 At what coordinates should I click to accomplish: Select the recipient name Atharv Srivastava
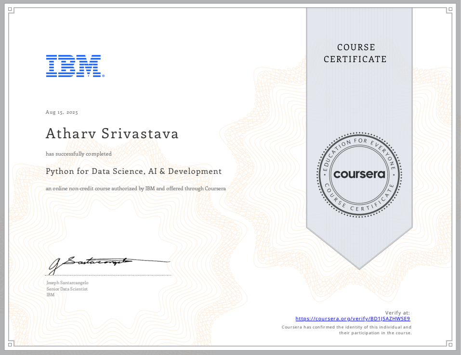[x=112, y=133]
